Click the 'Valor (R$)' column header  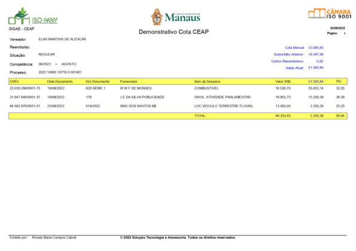(x=283, y=81)
